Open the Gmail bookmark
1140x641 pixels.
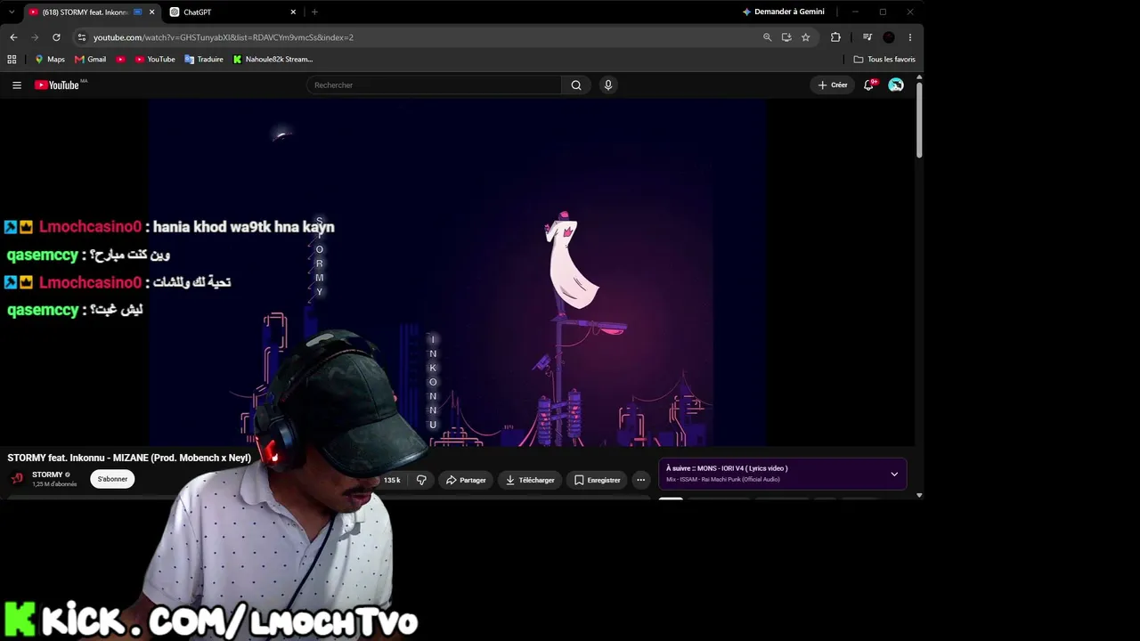point(90,60)
